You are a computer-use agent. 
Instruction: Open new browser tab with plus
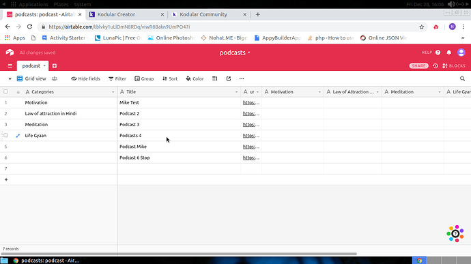click(258, 14)
